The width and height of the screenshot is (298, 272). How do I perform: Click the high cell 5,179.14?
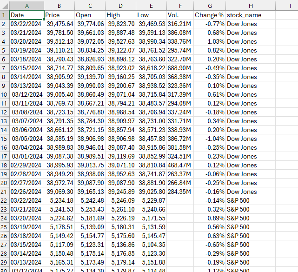pos(121,262)
